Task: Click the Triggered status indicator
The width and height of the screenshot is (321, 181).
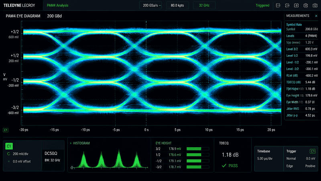Action: pyautogui.click(x=262, y=6)
